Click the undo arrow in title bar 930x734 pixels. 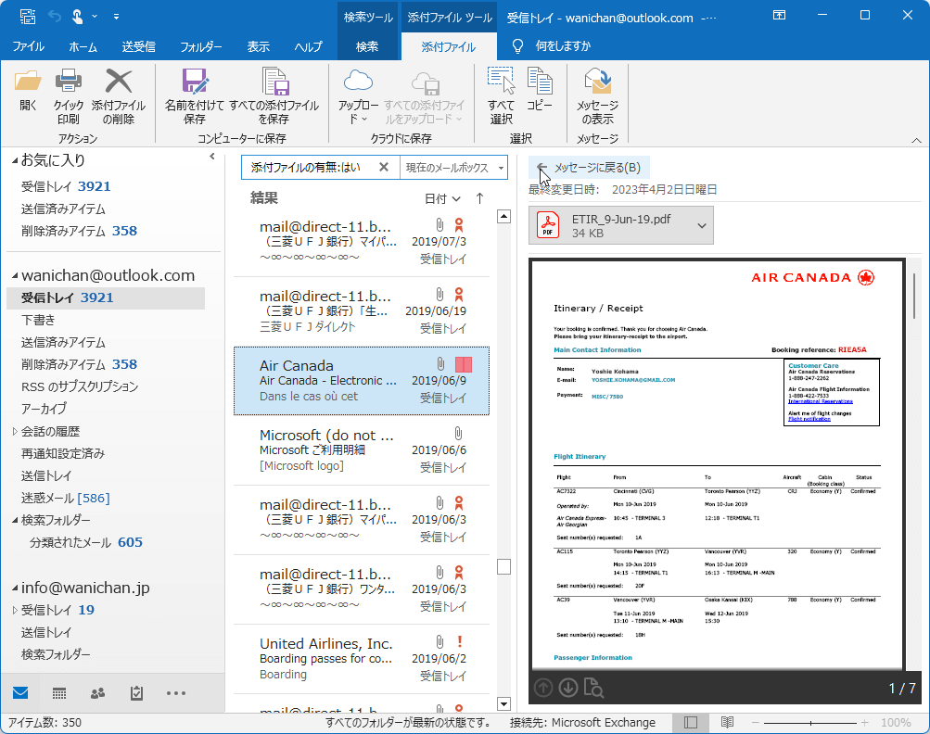click(x=55, y=17)
